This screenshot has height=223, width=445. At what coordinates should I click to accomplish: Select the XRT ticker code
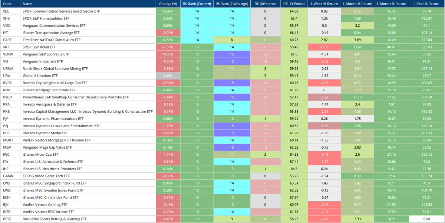(6, 47)
